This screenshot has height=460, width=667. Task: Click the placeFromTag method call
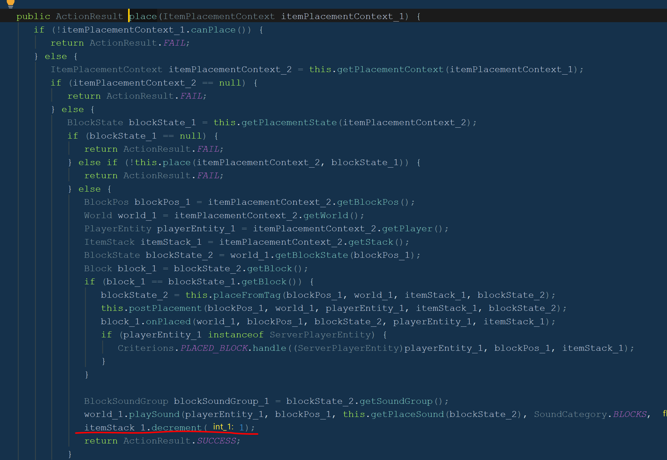247,295
